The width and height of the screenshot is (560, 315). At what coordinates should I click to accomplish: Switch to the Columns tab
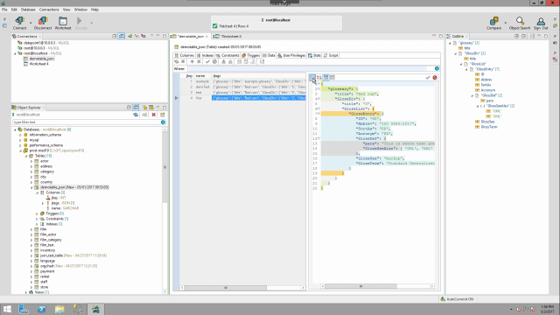click(185, 55)
